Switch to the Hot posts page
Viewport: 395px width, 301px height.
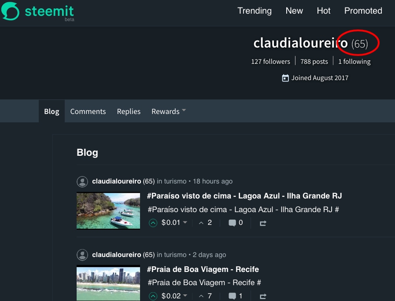point(324,11)
